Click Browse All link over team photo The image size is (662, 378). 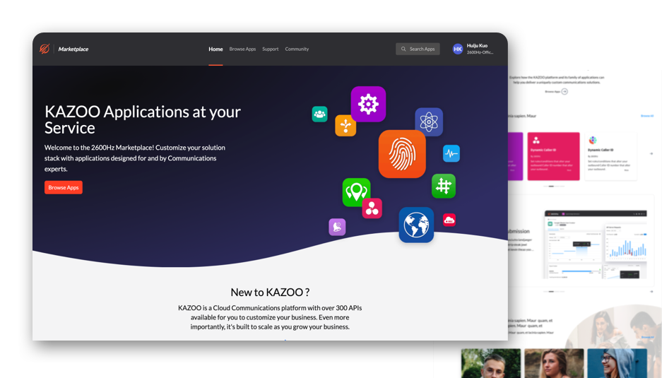pyautogui.click(x=647, y=337)
